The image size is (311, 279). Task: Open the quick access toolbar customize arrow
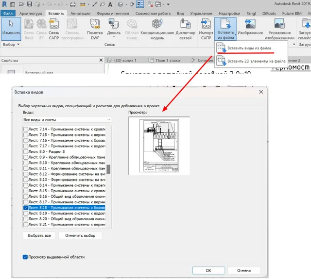point(168,4)
